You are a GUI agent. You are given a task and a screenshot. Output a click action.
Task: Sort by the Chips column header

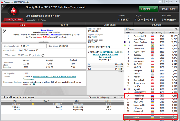171,33
